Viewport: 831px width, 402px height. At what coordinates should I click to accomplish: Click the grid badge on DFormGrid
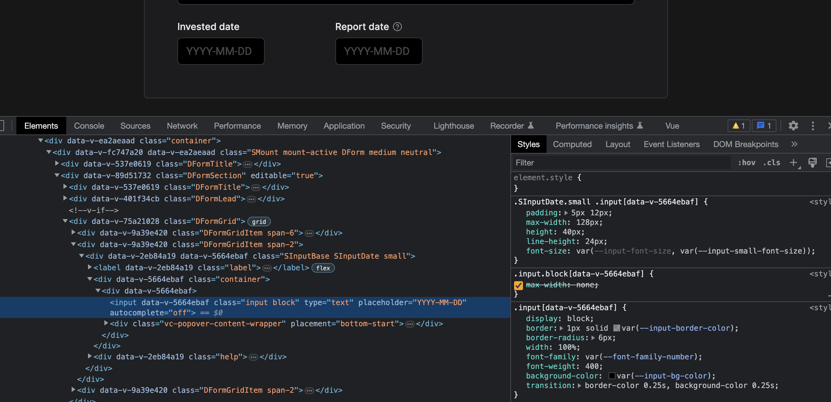[259, 222]
